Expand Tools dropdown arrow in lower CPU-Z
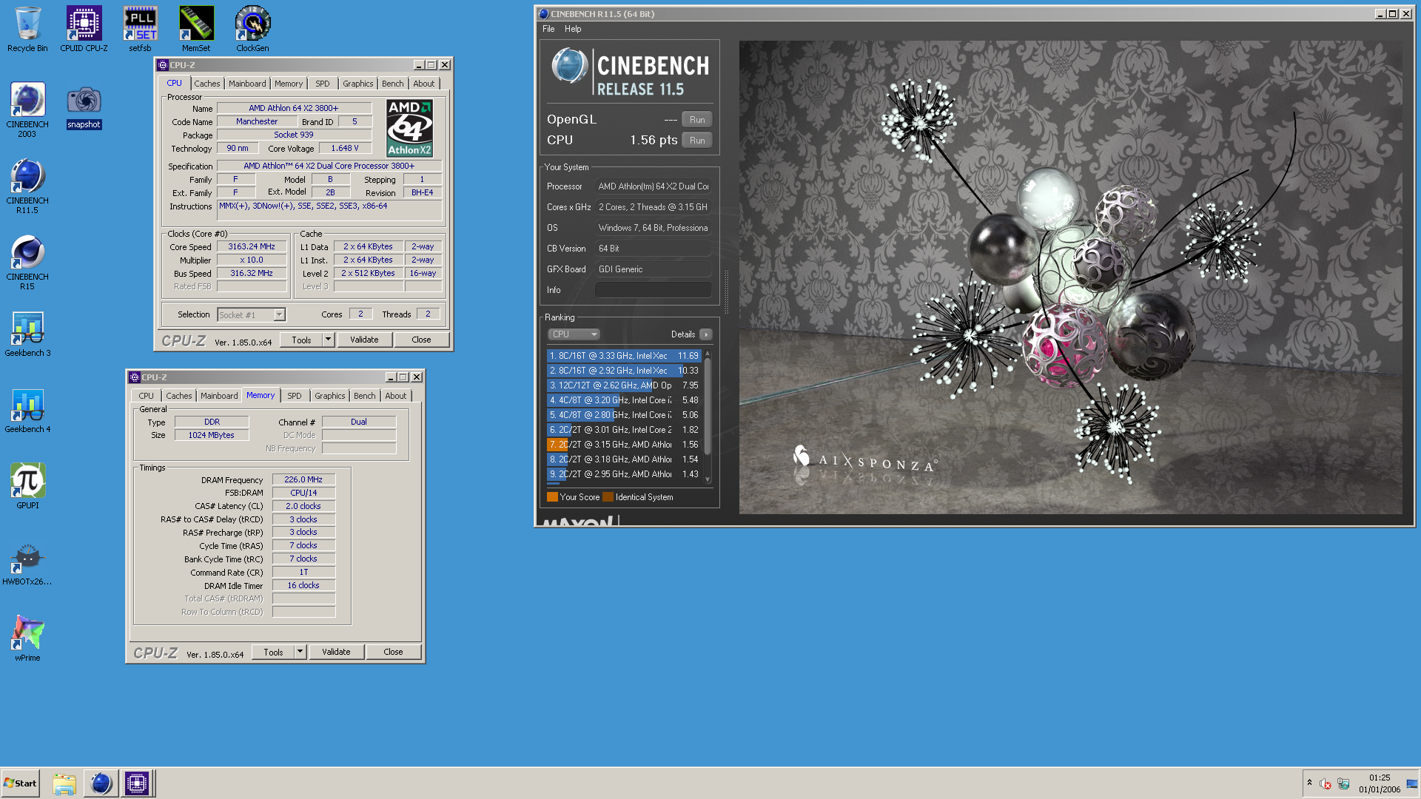Image resolution: width=1421 pixels, height=799 pixels. pos(300,652)
